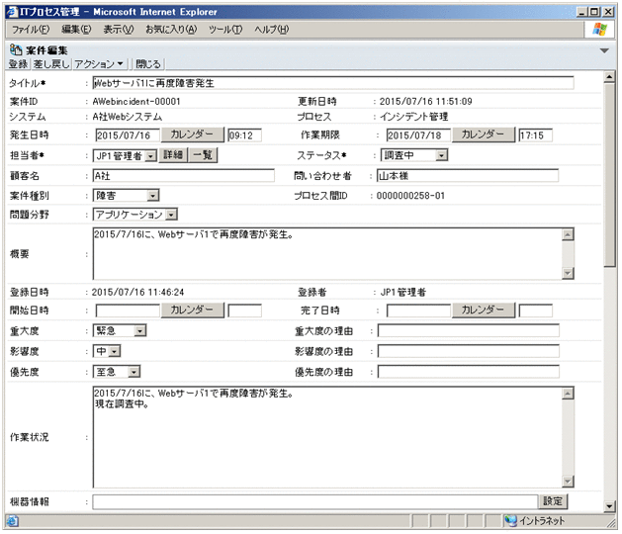Open the 案件種別 dropdown

(127, 195)
